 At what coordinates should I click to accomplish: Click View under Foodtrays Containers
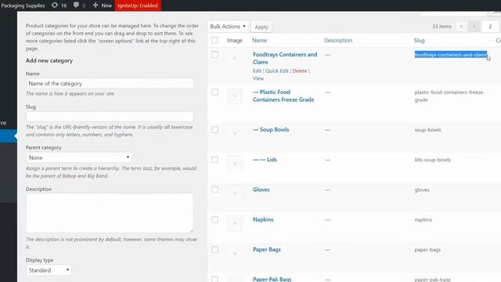(x=258, y=78)
